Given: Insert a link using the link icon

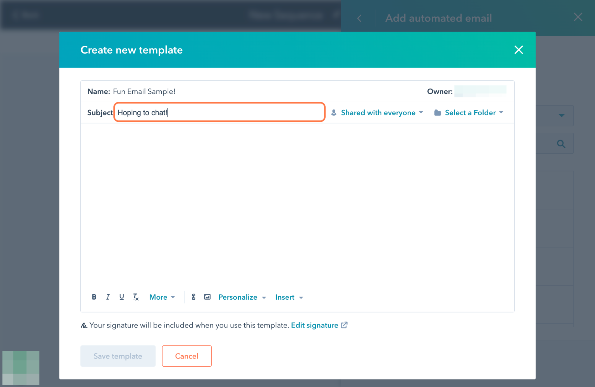Looking at the screenshot, I should coord(194,297).
